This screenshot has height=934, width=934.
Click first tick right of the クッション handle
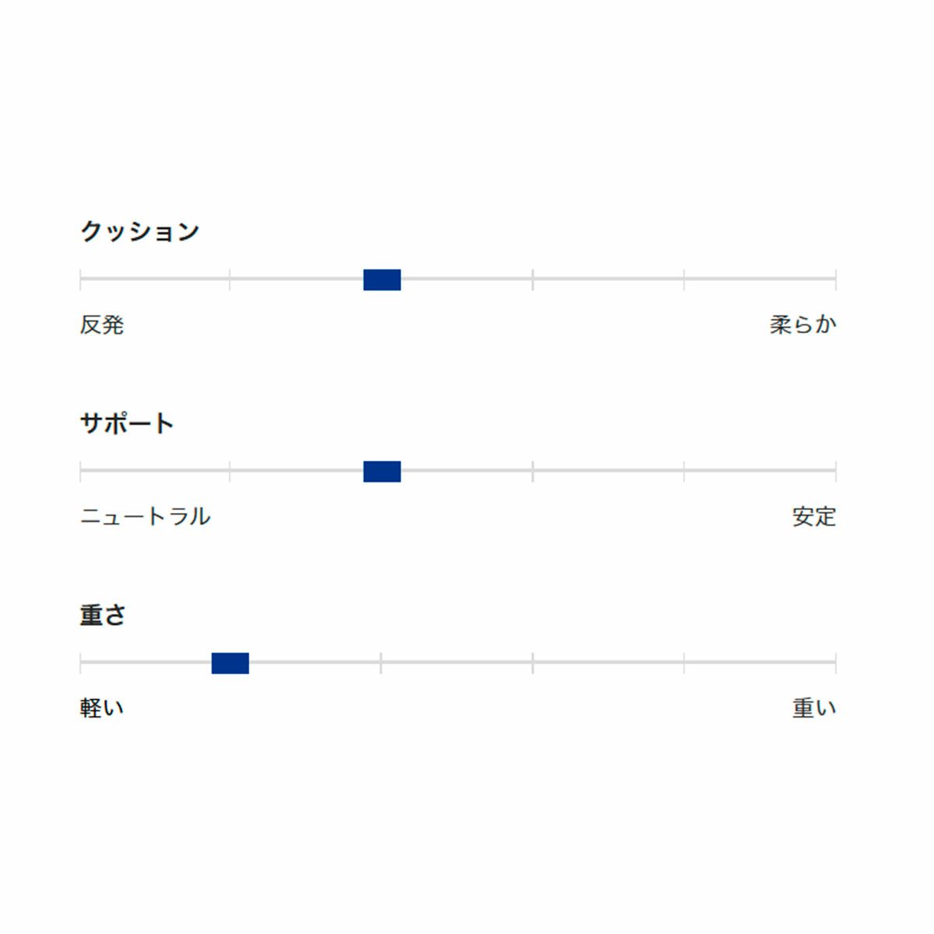click(532, 279)
